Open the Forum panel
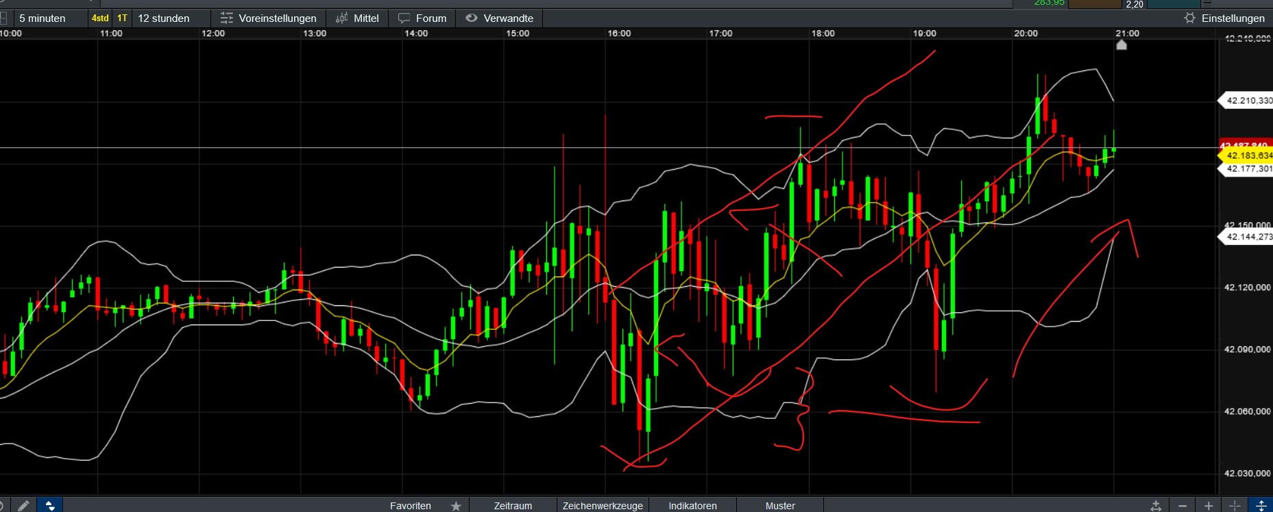Image resolution: width=1273 pixels, height=512 pixels. click(x=422, y=18)
